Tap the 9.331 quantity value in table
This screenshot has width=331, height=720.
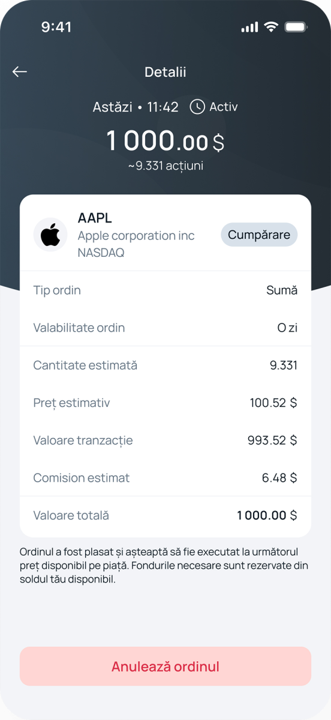pyautogui.click(x=284, y=365)
